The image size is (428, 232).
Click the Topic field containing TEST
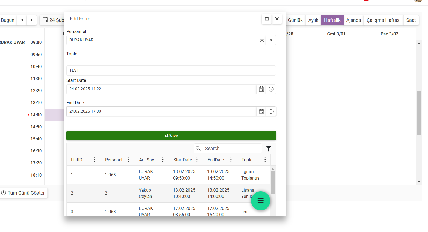point(171,70)
